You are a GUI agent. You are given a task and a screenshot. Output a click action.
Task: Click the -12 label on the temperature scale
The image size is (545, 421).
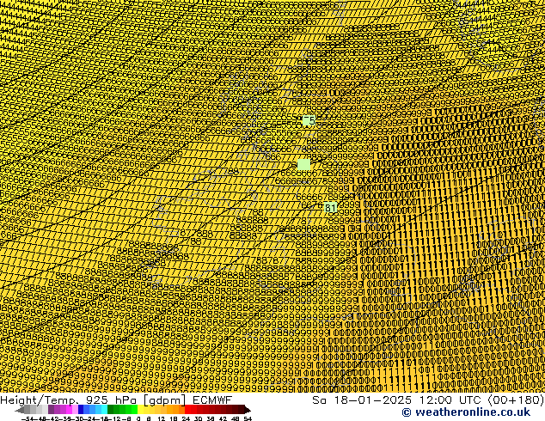pos(116,418)
